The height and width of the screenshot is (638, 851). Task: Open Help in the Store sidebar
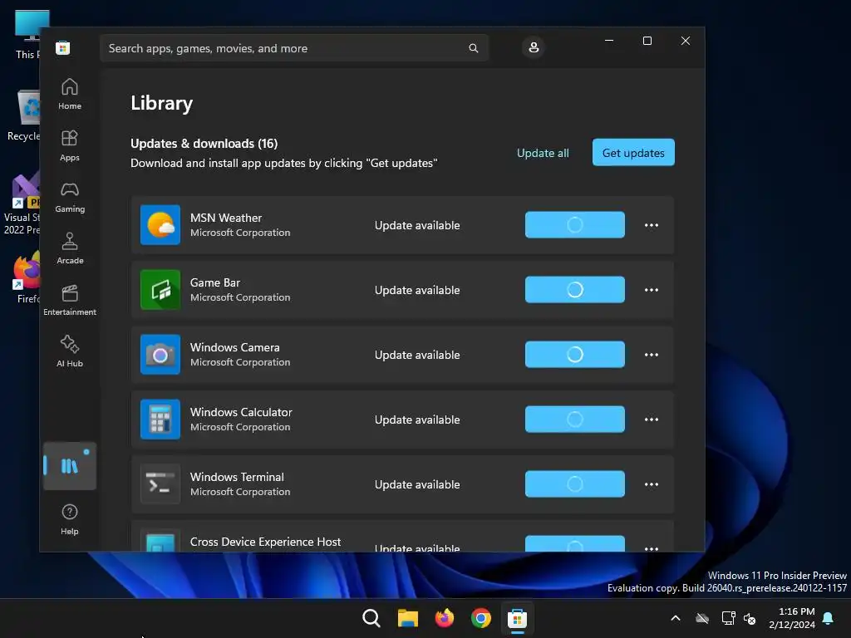[70, 520]
